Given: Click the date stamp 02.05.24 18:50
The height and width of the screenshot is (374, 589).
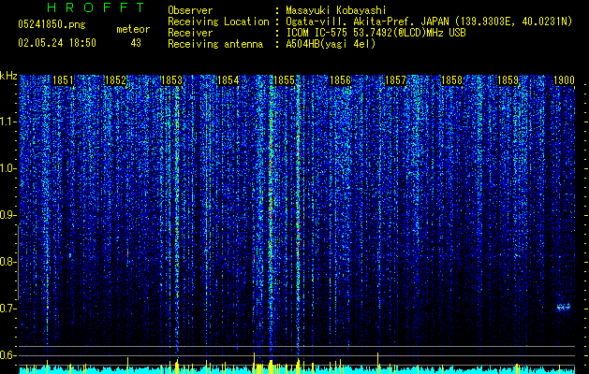Looking at the screenshot, I should (57, 43).
